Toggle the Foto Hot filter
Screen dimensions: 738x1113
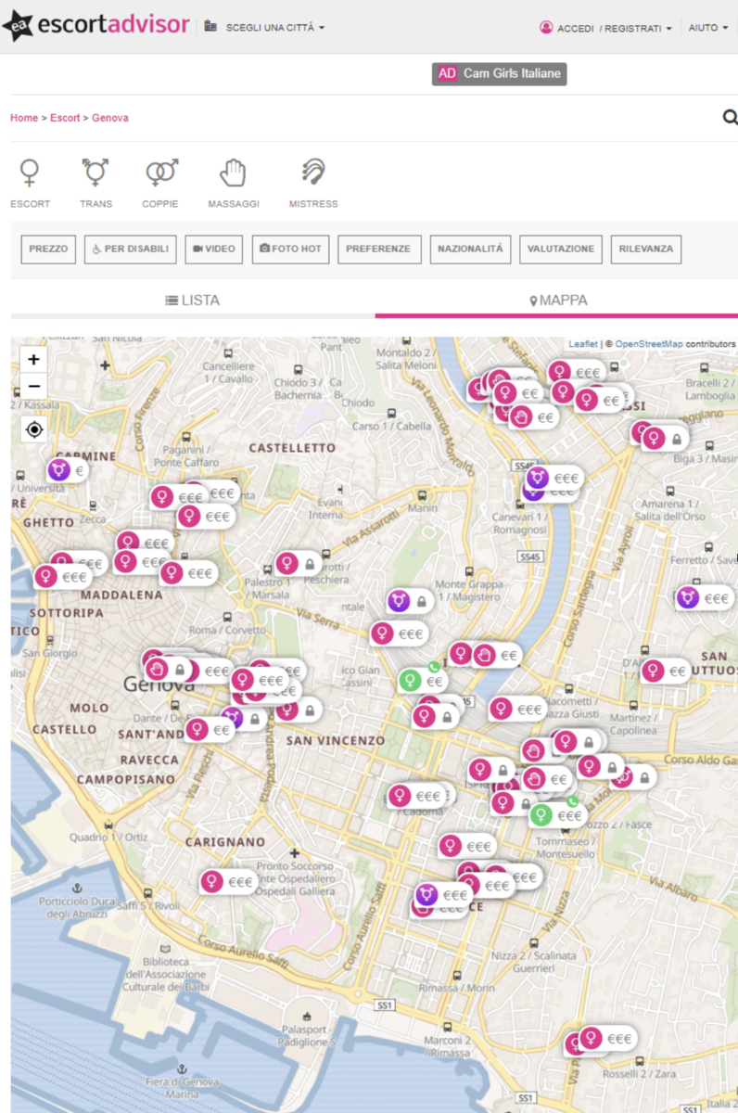[x=290, y=249]
